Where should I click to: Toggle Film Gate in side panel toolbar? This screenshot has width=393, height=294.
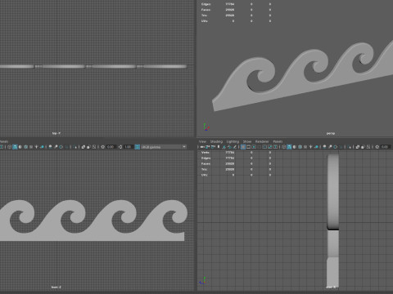(248, 147)
